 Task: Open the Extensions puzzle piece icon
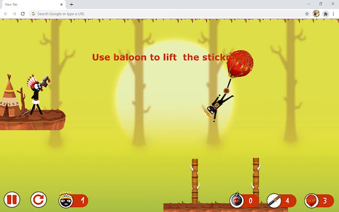[x=326, y=14]
